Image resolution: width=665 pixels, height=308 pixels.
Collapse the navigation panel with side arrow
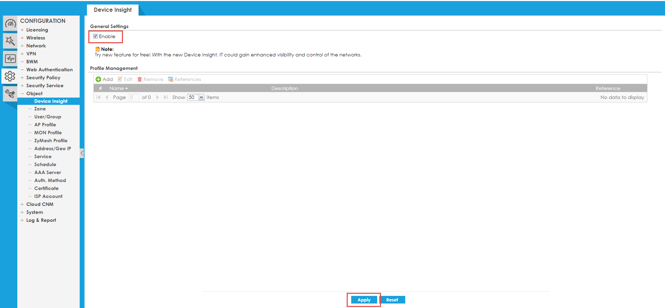pos(82,153)
